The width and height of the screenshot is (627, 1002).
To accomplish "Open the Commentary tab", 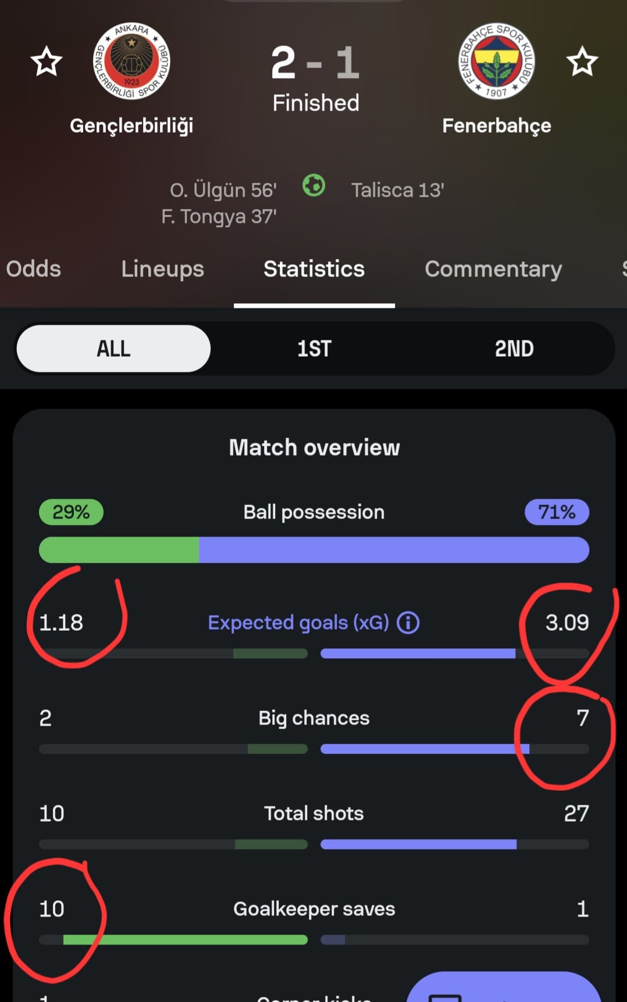I will pyautogui.click(x=493, y=269).
